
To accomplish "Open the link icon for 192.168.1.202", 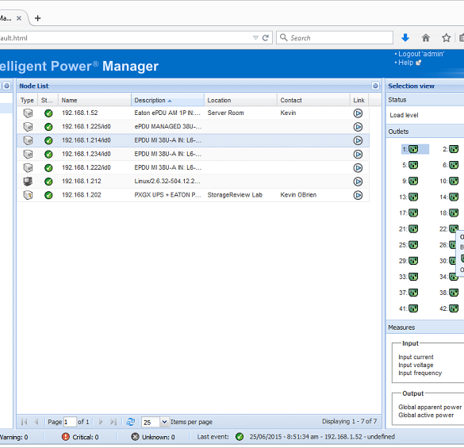I will pyautogui.click(x=358, y=195).
